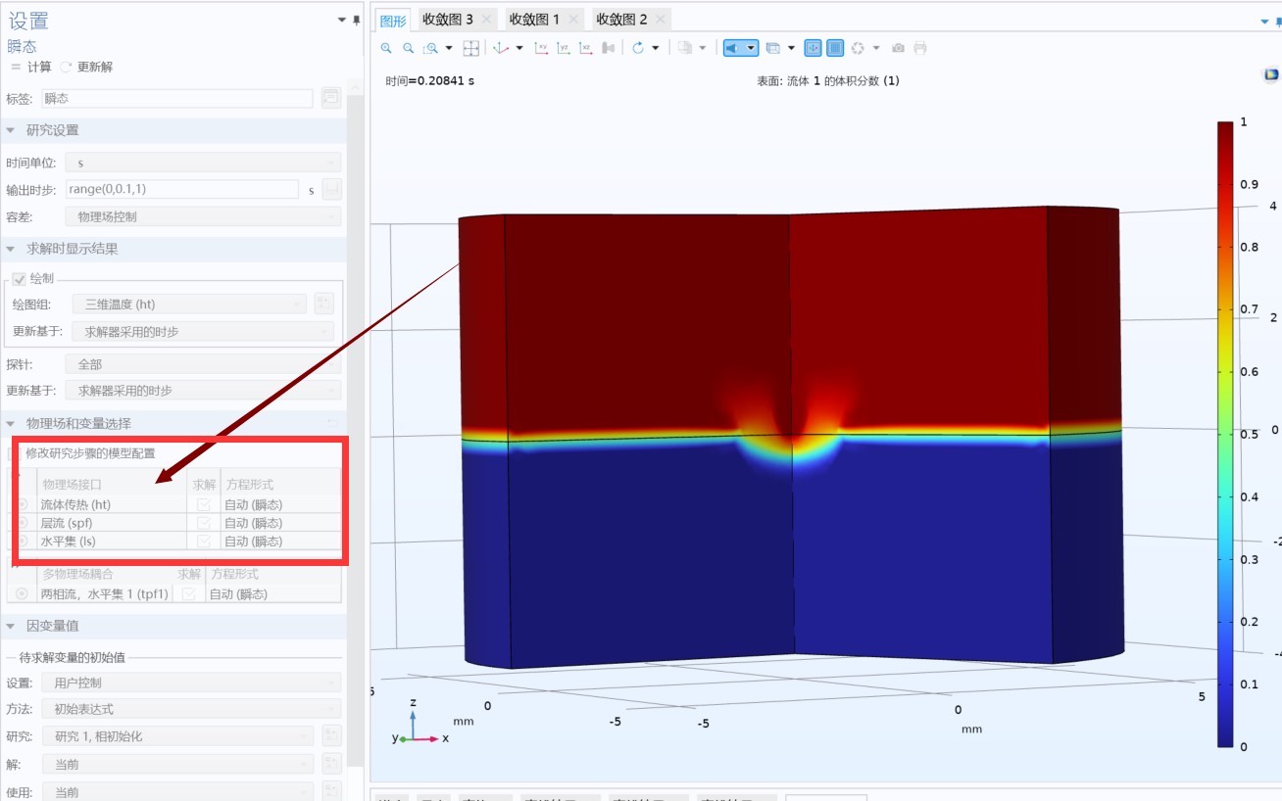Collapse the 研究设置 section
Viewport: 1282px width, 801px height.
coord(11,130)
